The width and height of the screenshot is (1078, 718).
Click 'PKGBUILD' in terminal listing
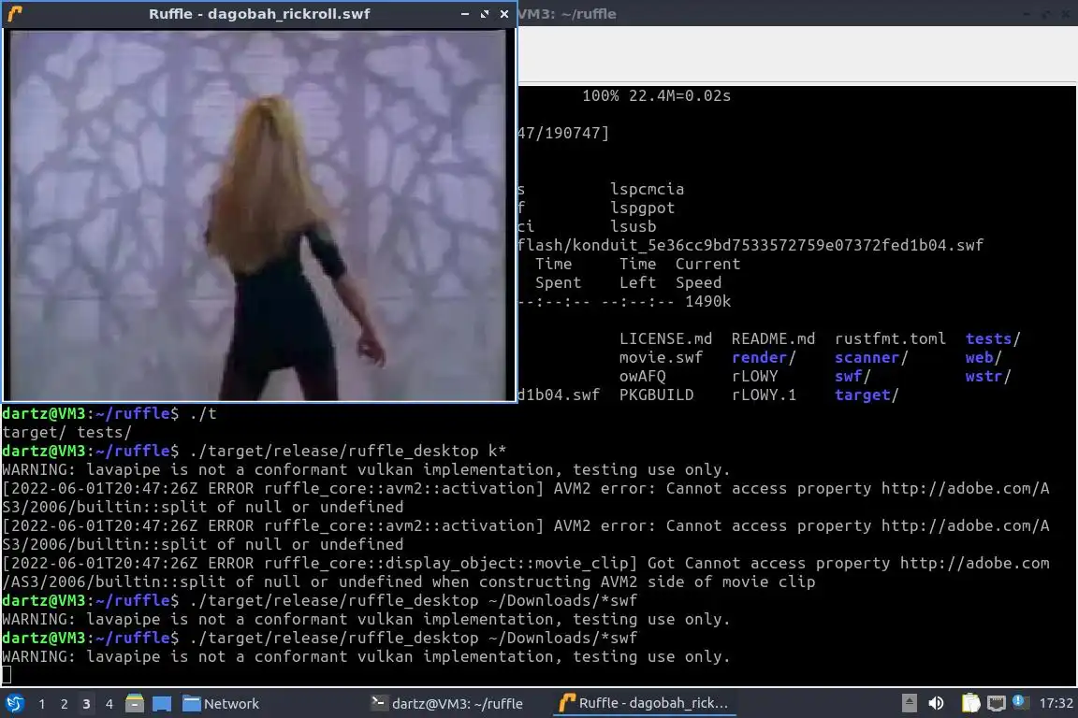click(656, 395)
